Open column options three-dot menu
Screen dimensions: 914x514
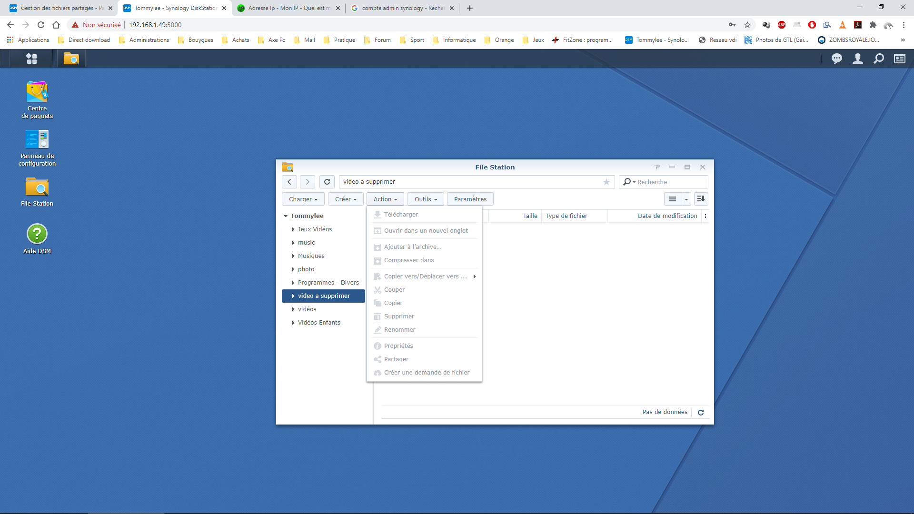click(705, 216)
